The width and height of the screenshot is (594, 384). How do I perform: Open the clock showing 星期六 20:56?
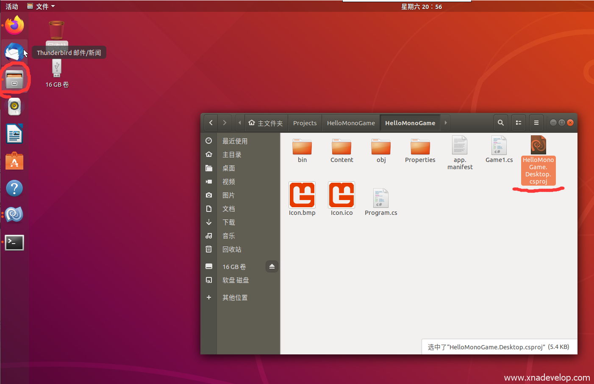pyautogui.click(x=421, y=7)
